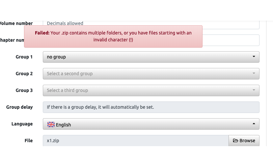
Task: Click the caret arrow of Group 3 dropdown
Action: [254, 90]
